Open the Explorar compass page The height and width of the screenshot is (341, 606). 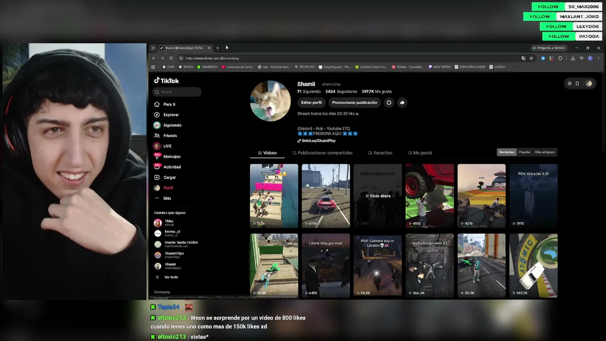(166, 115)
